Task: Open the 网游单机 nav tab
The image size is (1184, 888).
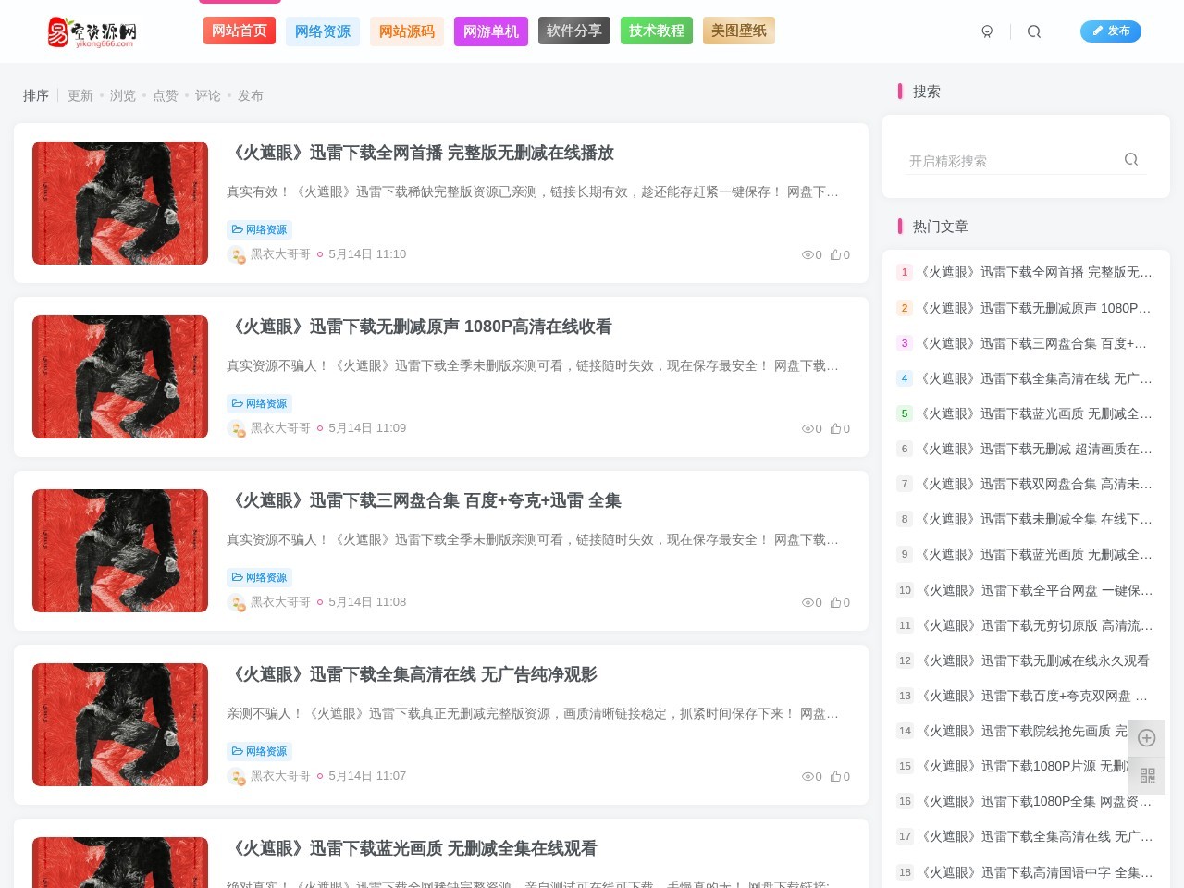Action: 491,31
